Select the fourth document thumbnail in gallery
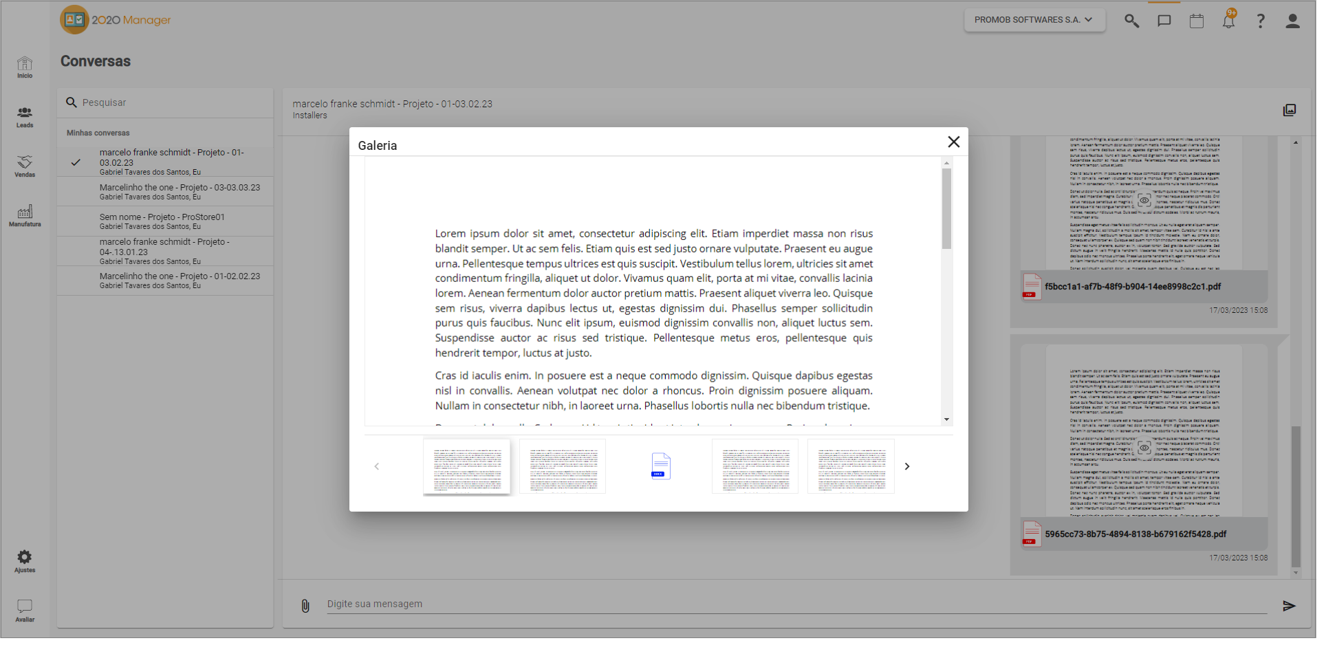1326x645 pixels. [x=755, y=466]
